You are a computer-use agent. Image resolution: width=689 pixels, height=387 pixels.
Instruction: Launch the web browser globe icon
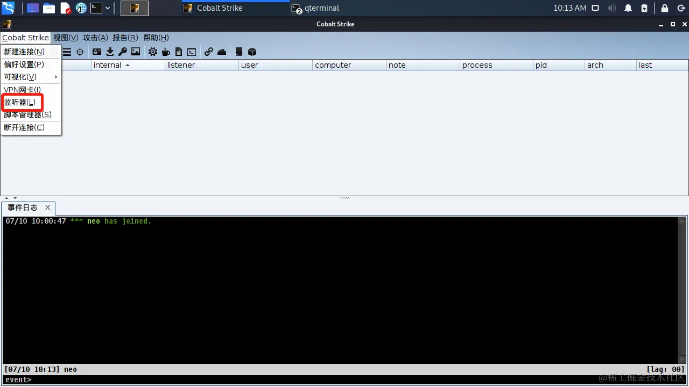coord(81,8)
